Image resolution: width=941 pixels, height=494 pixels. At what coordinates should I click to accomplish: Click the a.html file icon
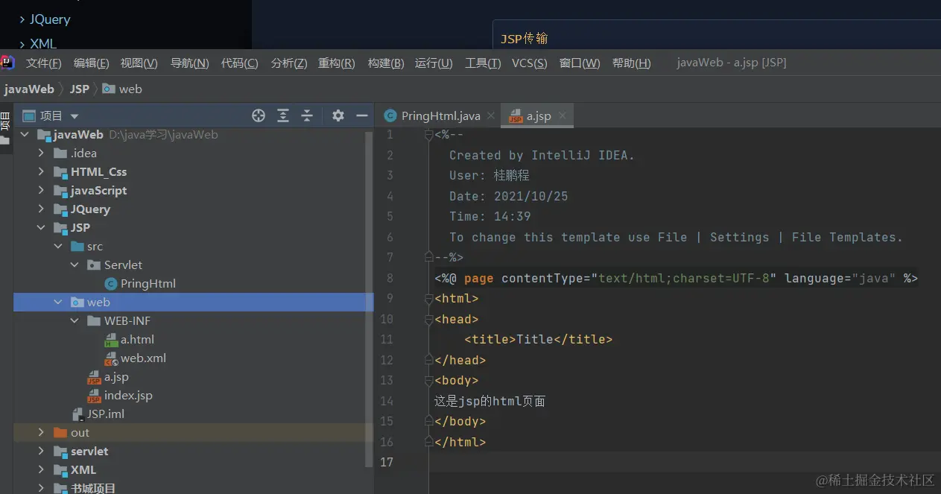pyautogui.click(x=111, y=340)
